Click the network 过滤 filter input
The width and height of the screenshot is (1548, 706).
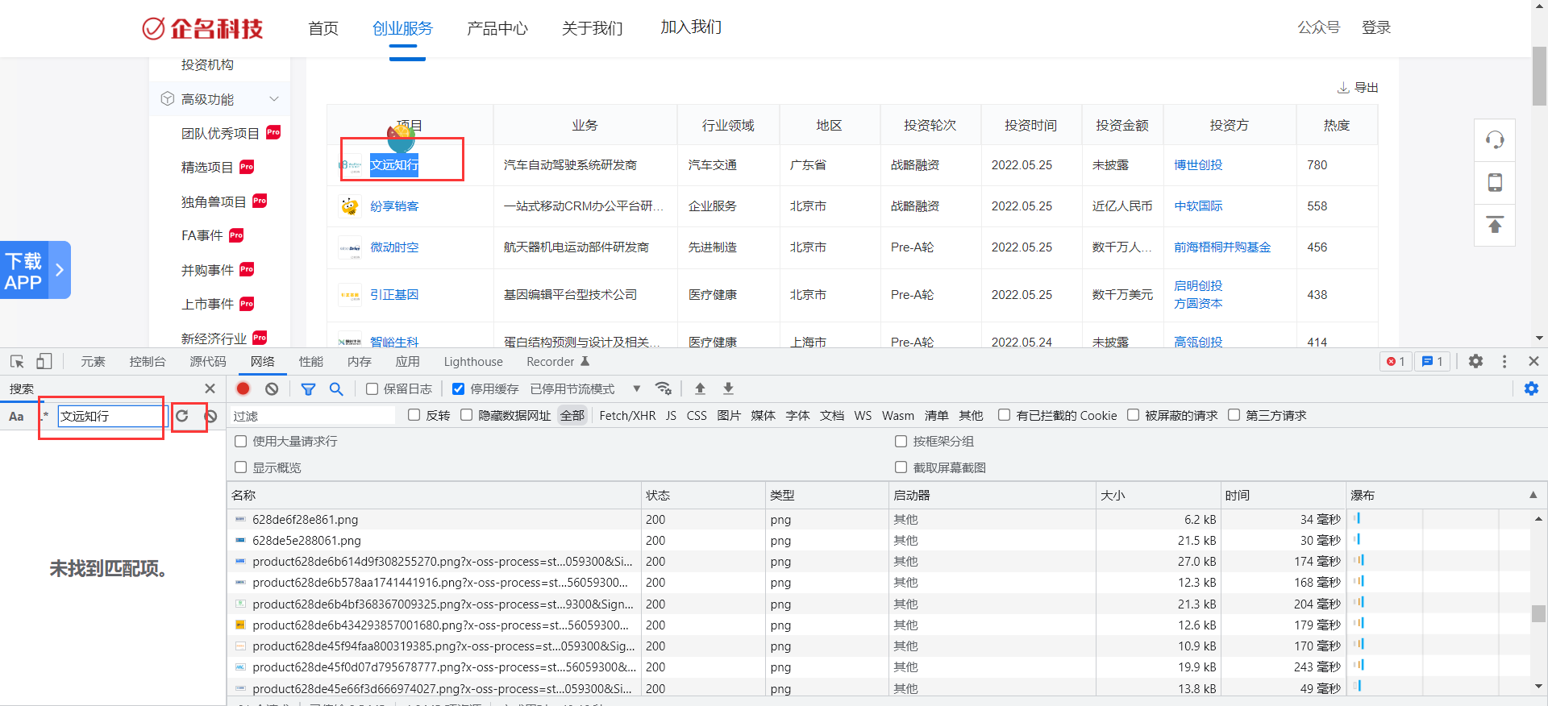(x=313, y=416)
